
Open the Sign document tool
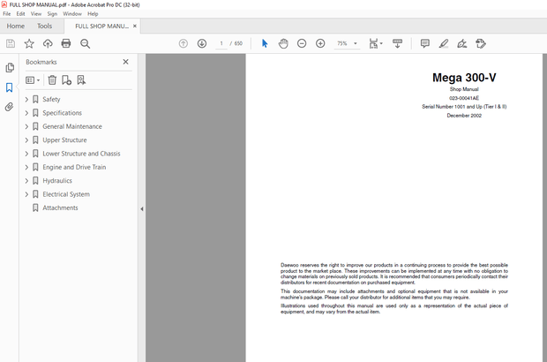click(x=462, y=43)
